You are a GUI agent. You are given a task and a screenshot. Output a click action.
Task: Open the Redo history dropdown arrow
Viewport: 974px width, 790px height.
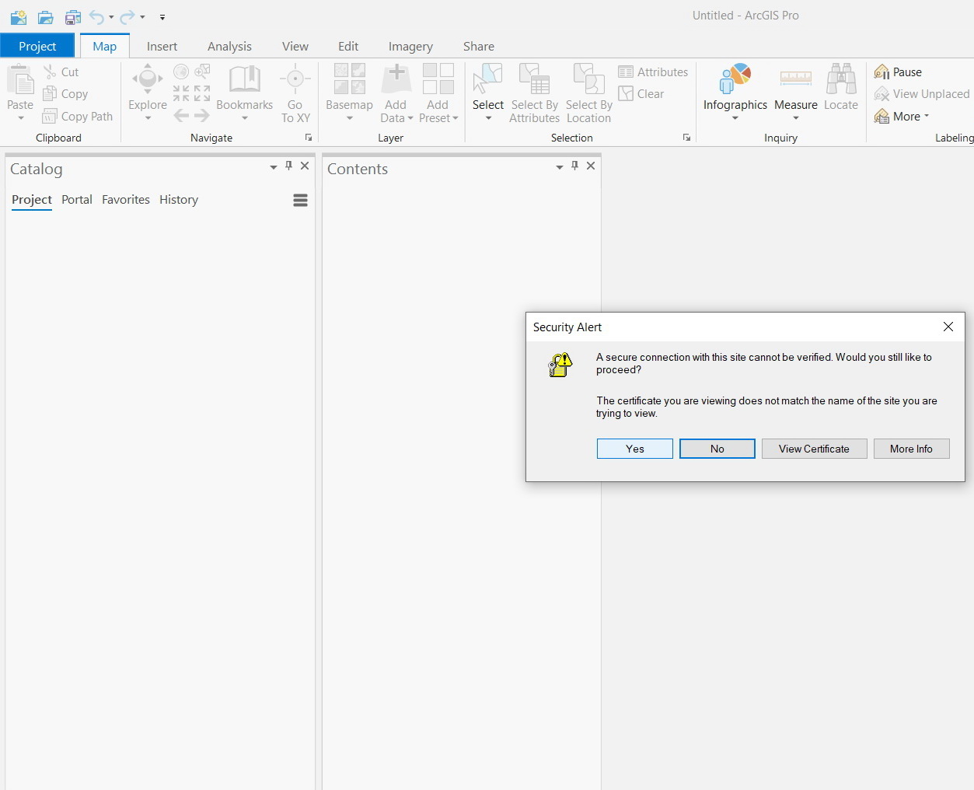pyautogui.click(x=142, y=17)
